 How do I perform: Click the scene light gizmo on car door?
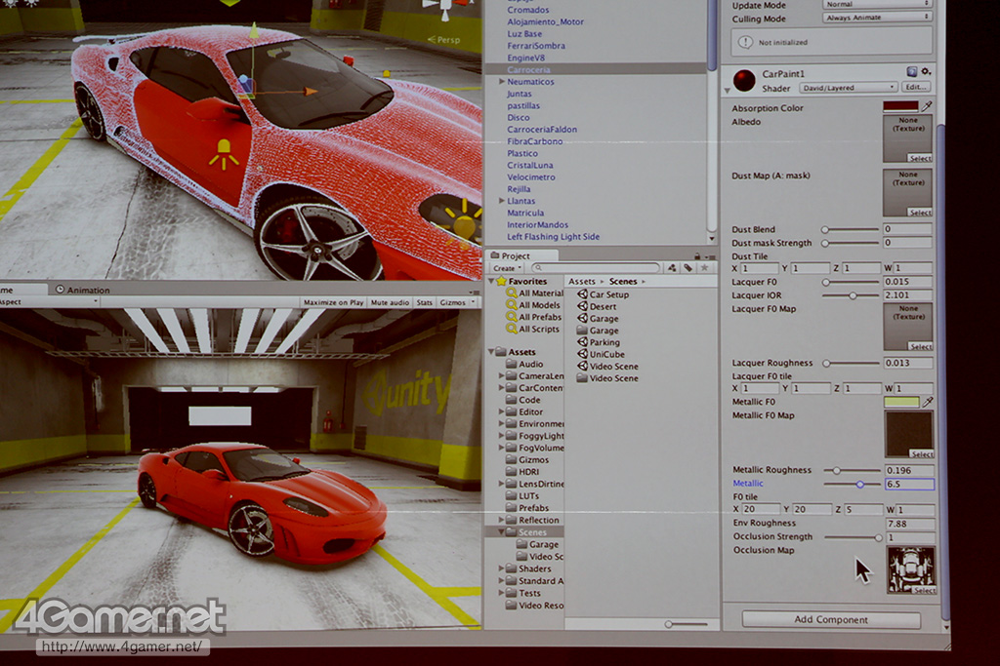coord(224,154)
